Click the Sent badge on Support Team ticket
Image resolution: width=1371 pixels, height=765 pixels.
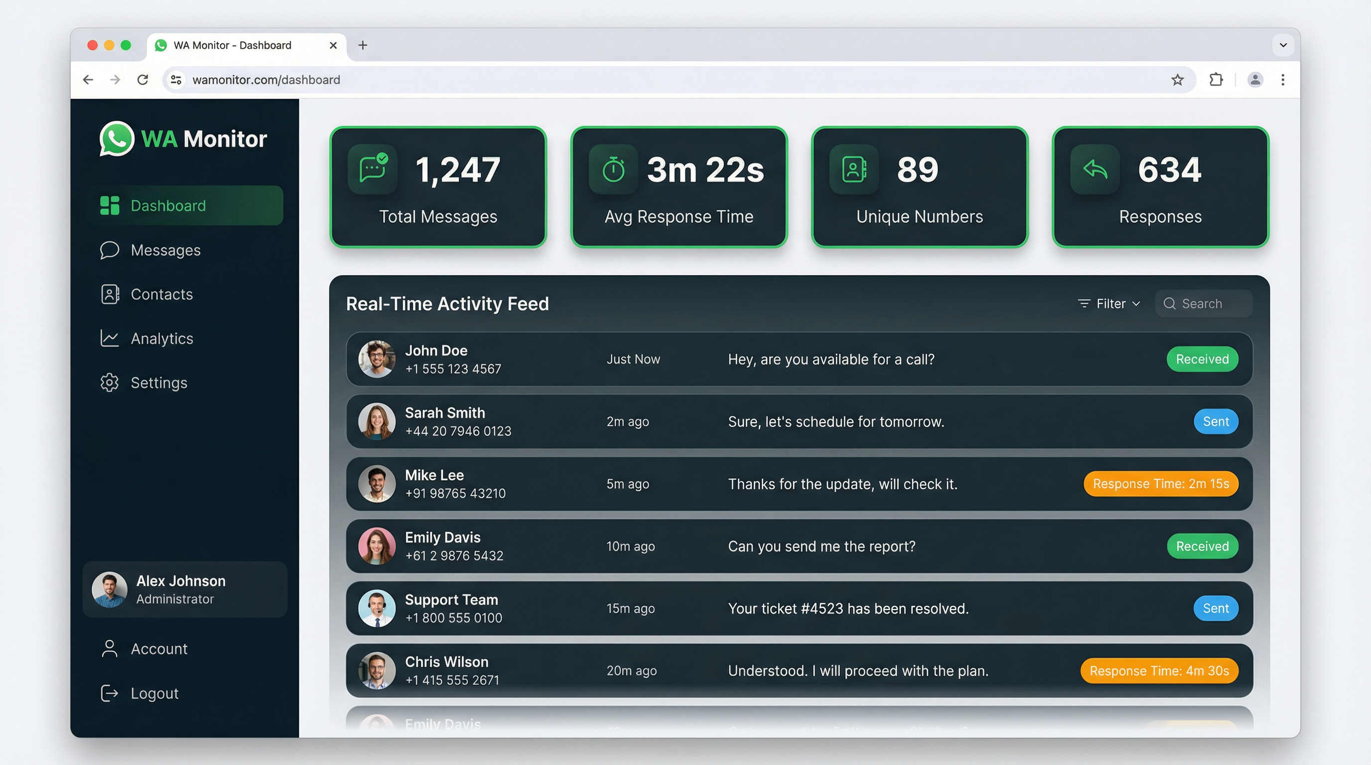(x=1216, y=608)
